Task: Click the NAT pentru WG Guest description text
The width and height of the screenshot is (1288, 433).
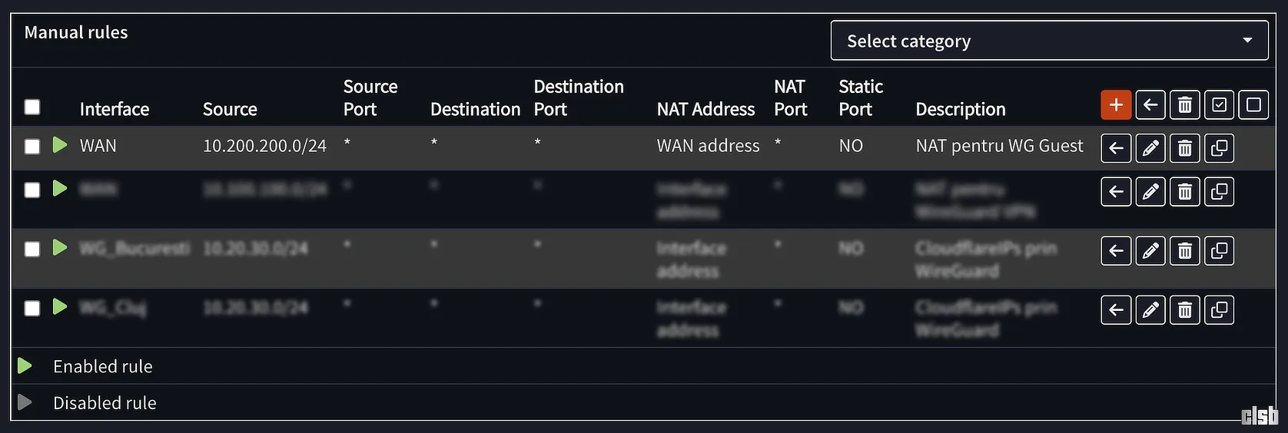Action: 999,146
